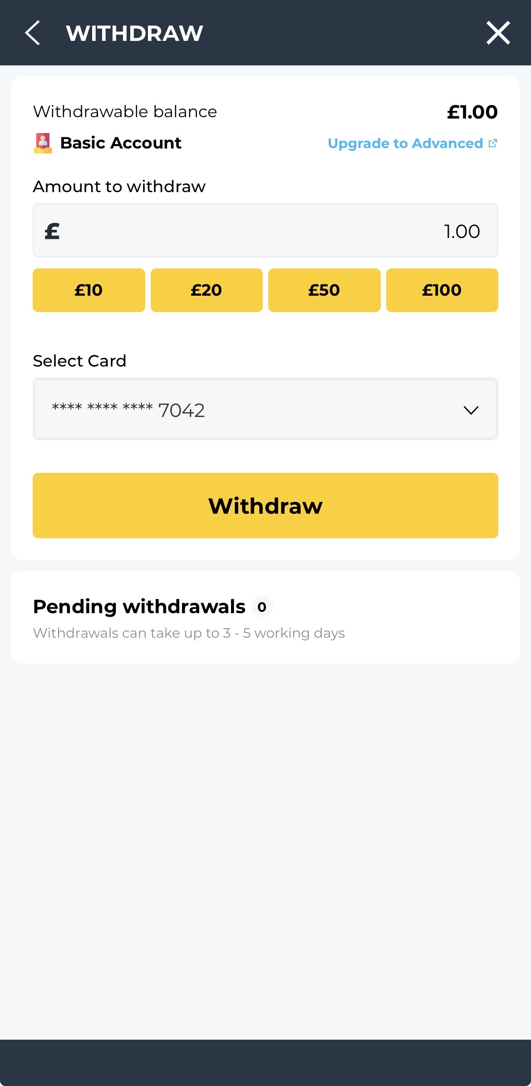
Task: Choose the £20 preset amount
Action: pyautogui.click(x=206, y=290)
